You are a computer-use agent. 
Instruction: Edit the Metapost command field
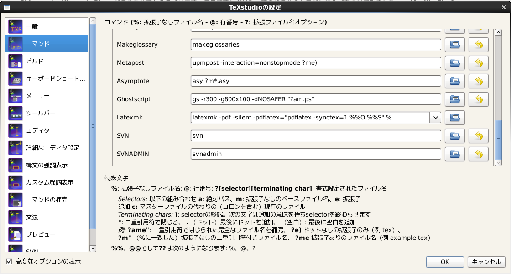click(x=316, y=63)
